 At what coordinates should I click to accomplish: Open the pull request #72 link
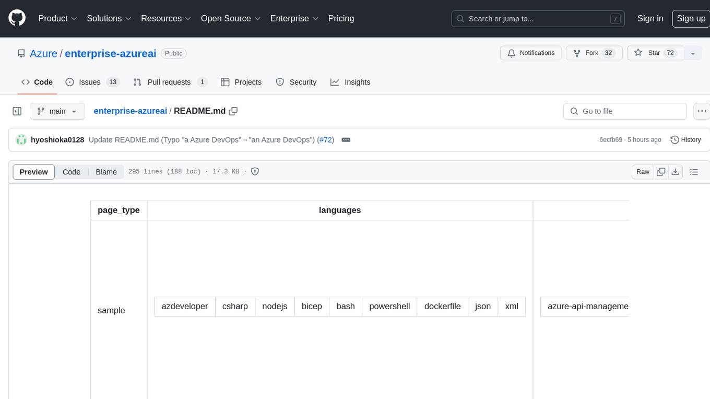point(326,139)
